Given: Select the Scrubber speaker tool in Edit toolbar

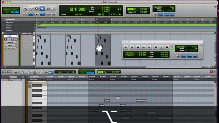Looking at the screenshot, I should coord(48,8).
